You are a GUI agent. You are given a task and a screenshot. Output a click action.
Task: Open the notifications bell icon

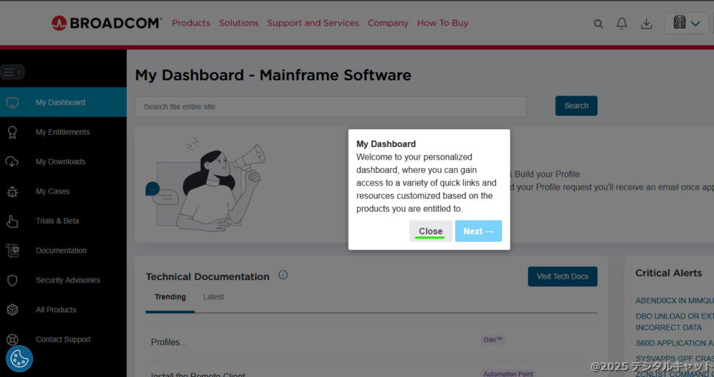tap(622, 24)
